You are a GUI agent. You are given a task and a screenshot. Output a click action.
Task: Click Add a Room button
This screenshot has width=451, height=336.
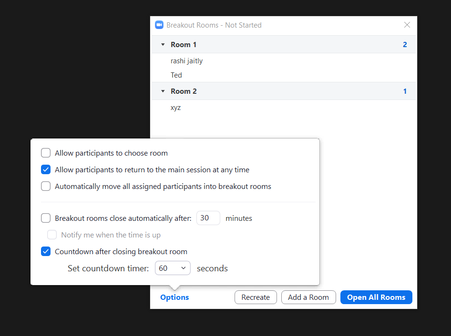point(308,297)
